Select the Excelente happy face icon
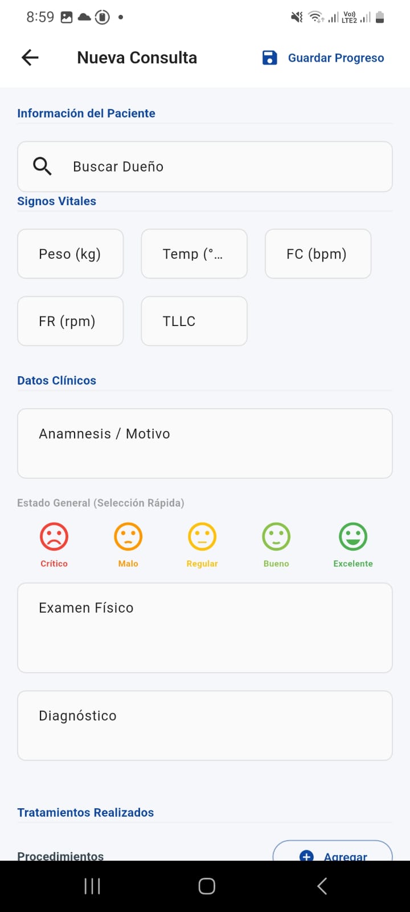 coord(353,537)
